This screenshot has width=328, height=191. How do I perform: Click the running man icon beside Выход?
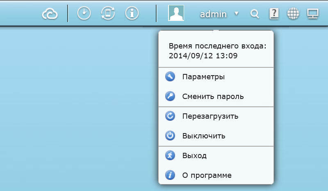click(170, 155)
